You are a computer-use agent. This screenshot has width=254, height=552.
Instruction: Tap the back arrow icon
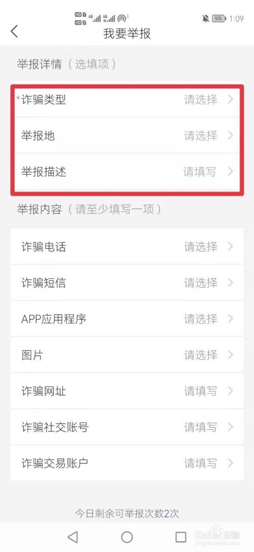(x=14, y=32)
